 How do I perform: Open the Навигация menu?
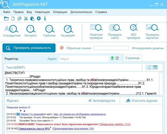click(42, 12)
